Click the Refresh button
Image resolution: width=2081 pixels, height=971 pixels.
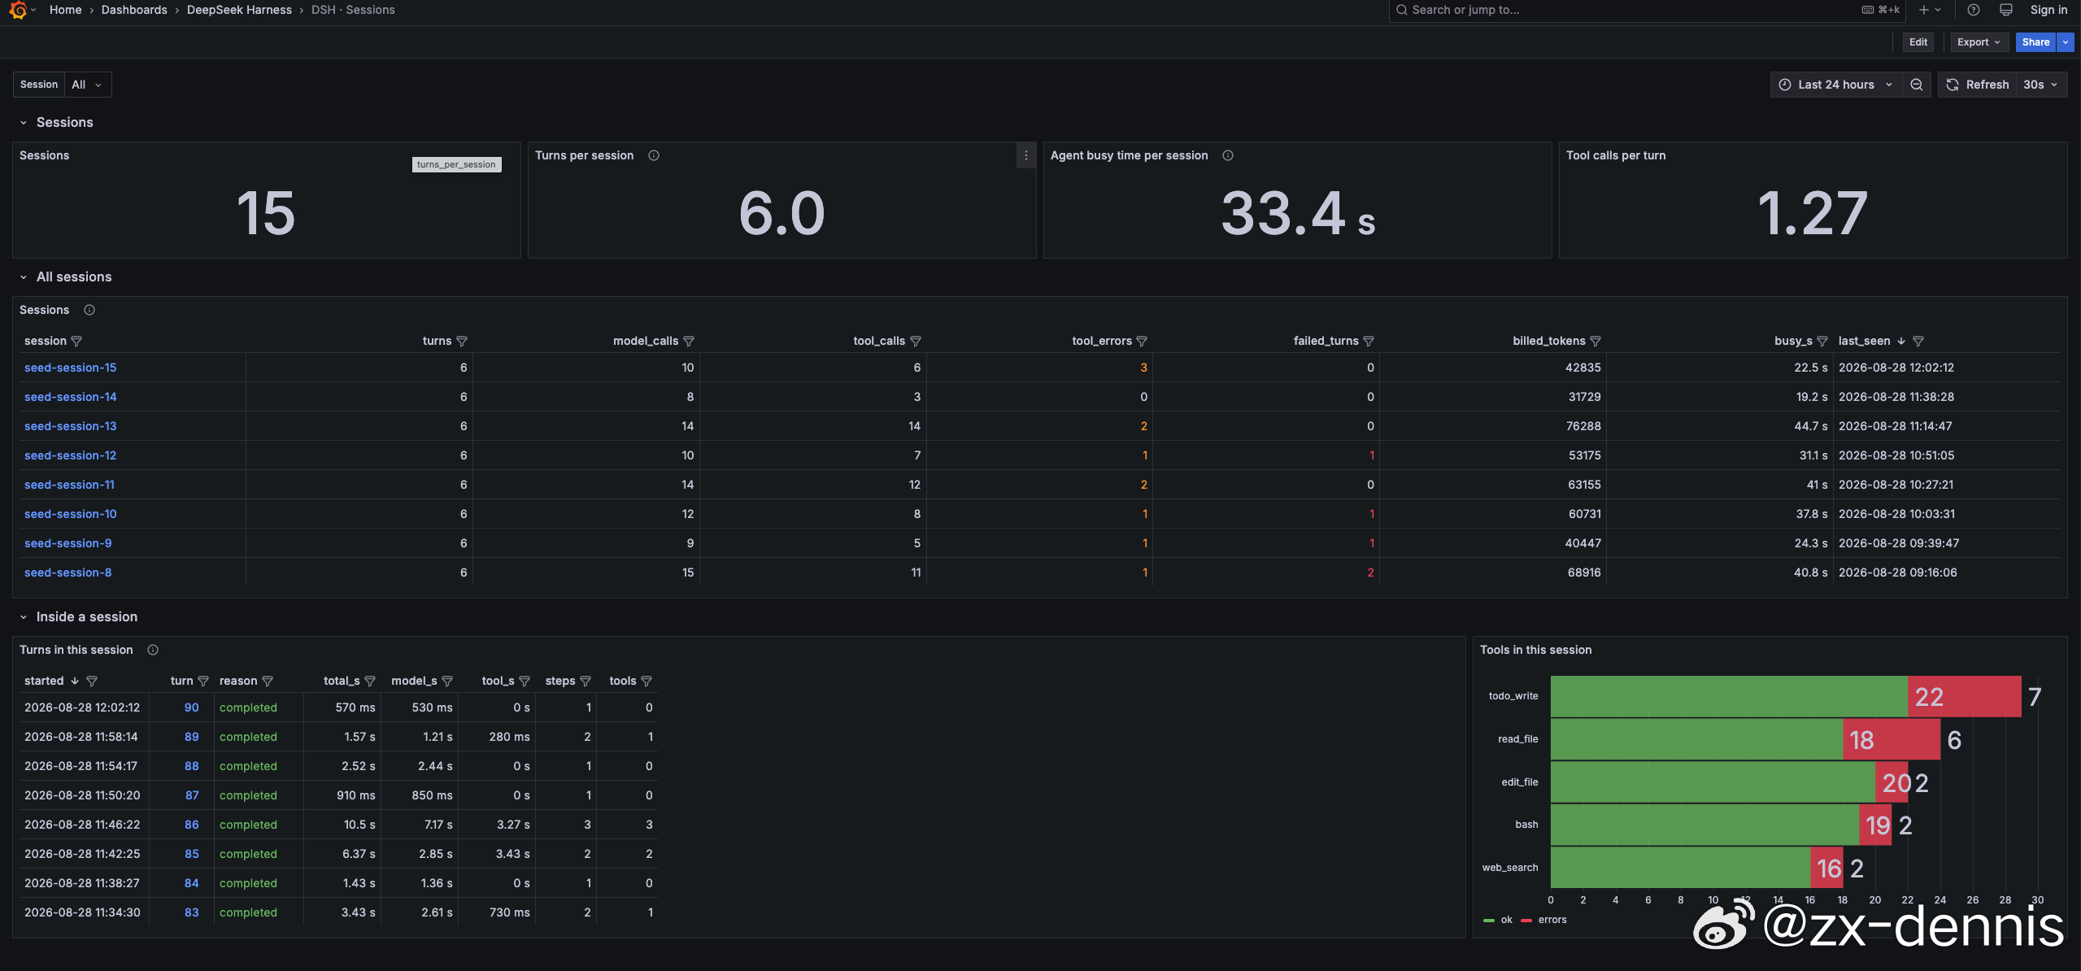pyautogui.click(x=1978, y=85)
